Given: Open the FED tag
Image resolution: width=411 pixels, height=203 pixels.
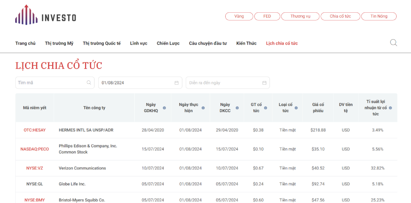Looking at the screenshot, I should (267, 16).
